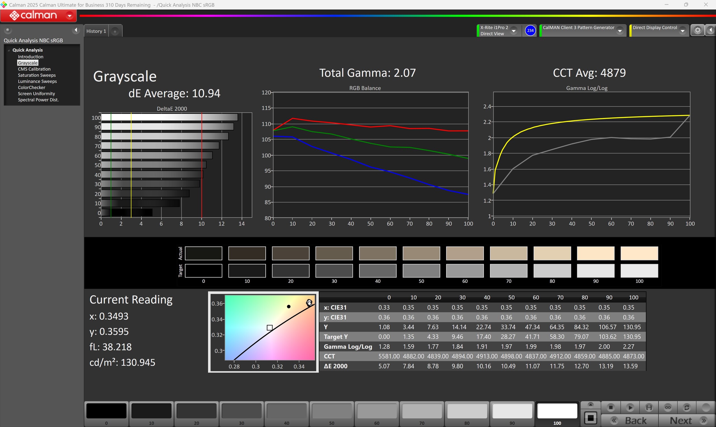Open Saturation Sweeps in the workflow list

tap(37, 75)
